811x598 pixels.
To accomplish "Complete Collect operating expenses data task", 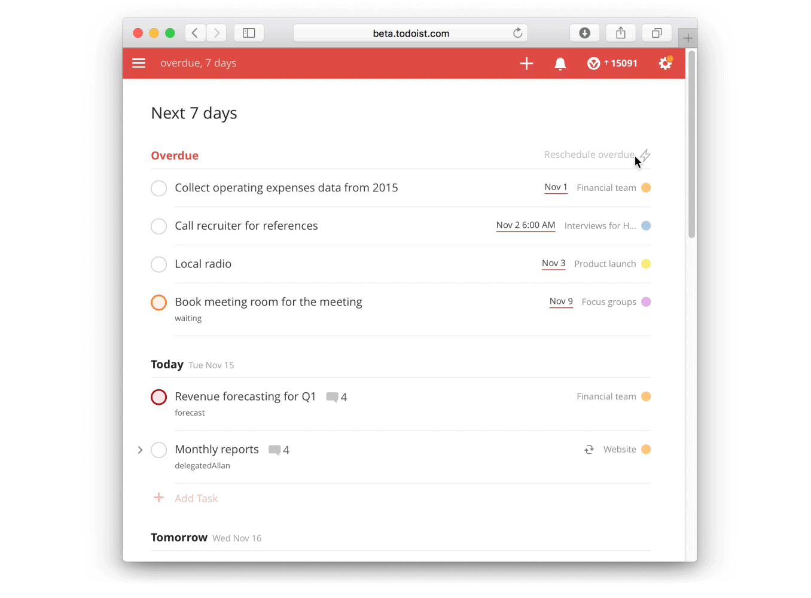I will [x=158, y=188].
